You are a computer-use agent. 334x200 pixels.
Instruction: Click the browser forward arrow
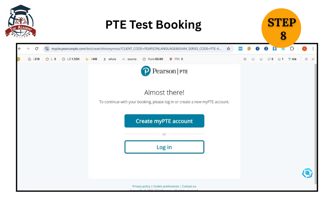[28, 49]
